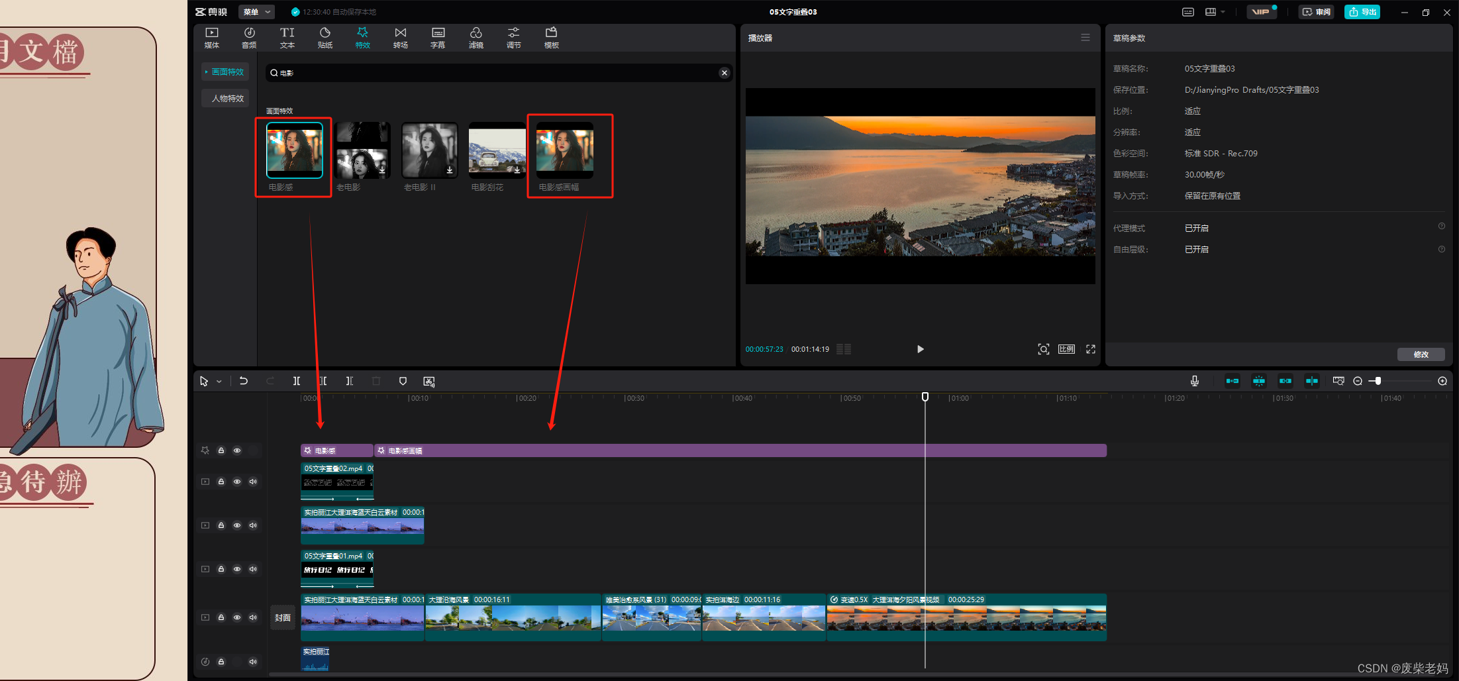Toggle auto snapping in the timeline
The image size is (1459, 681).
point(1259,381)
